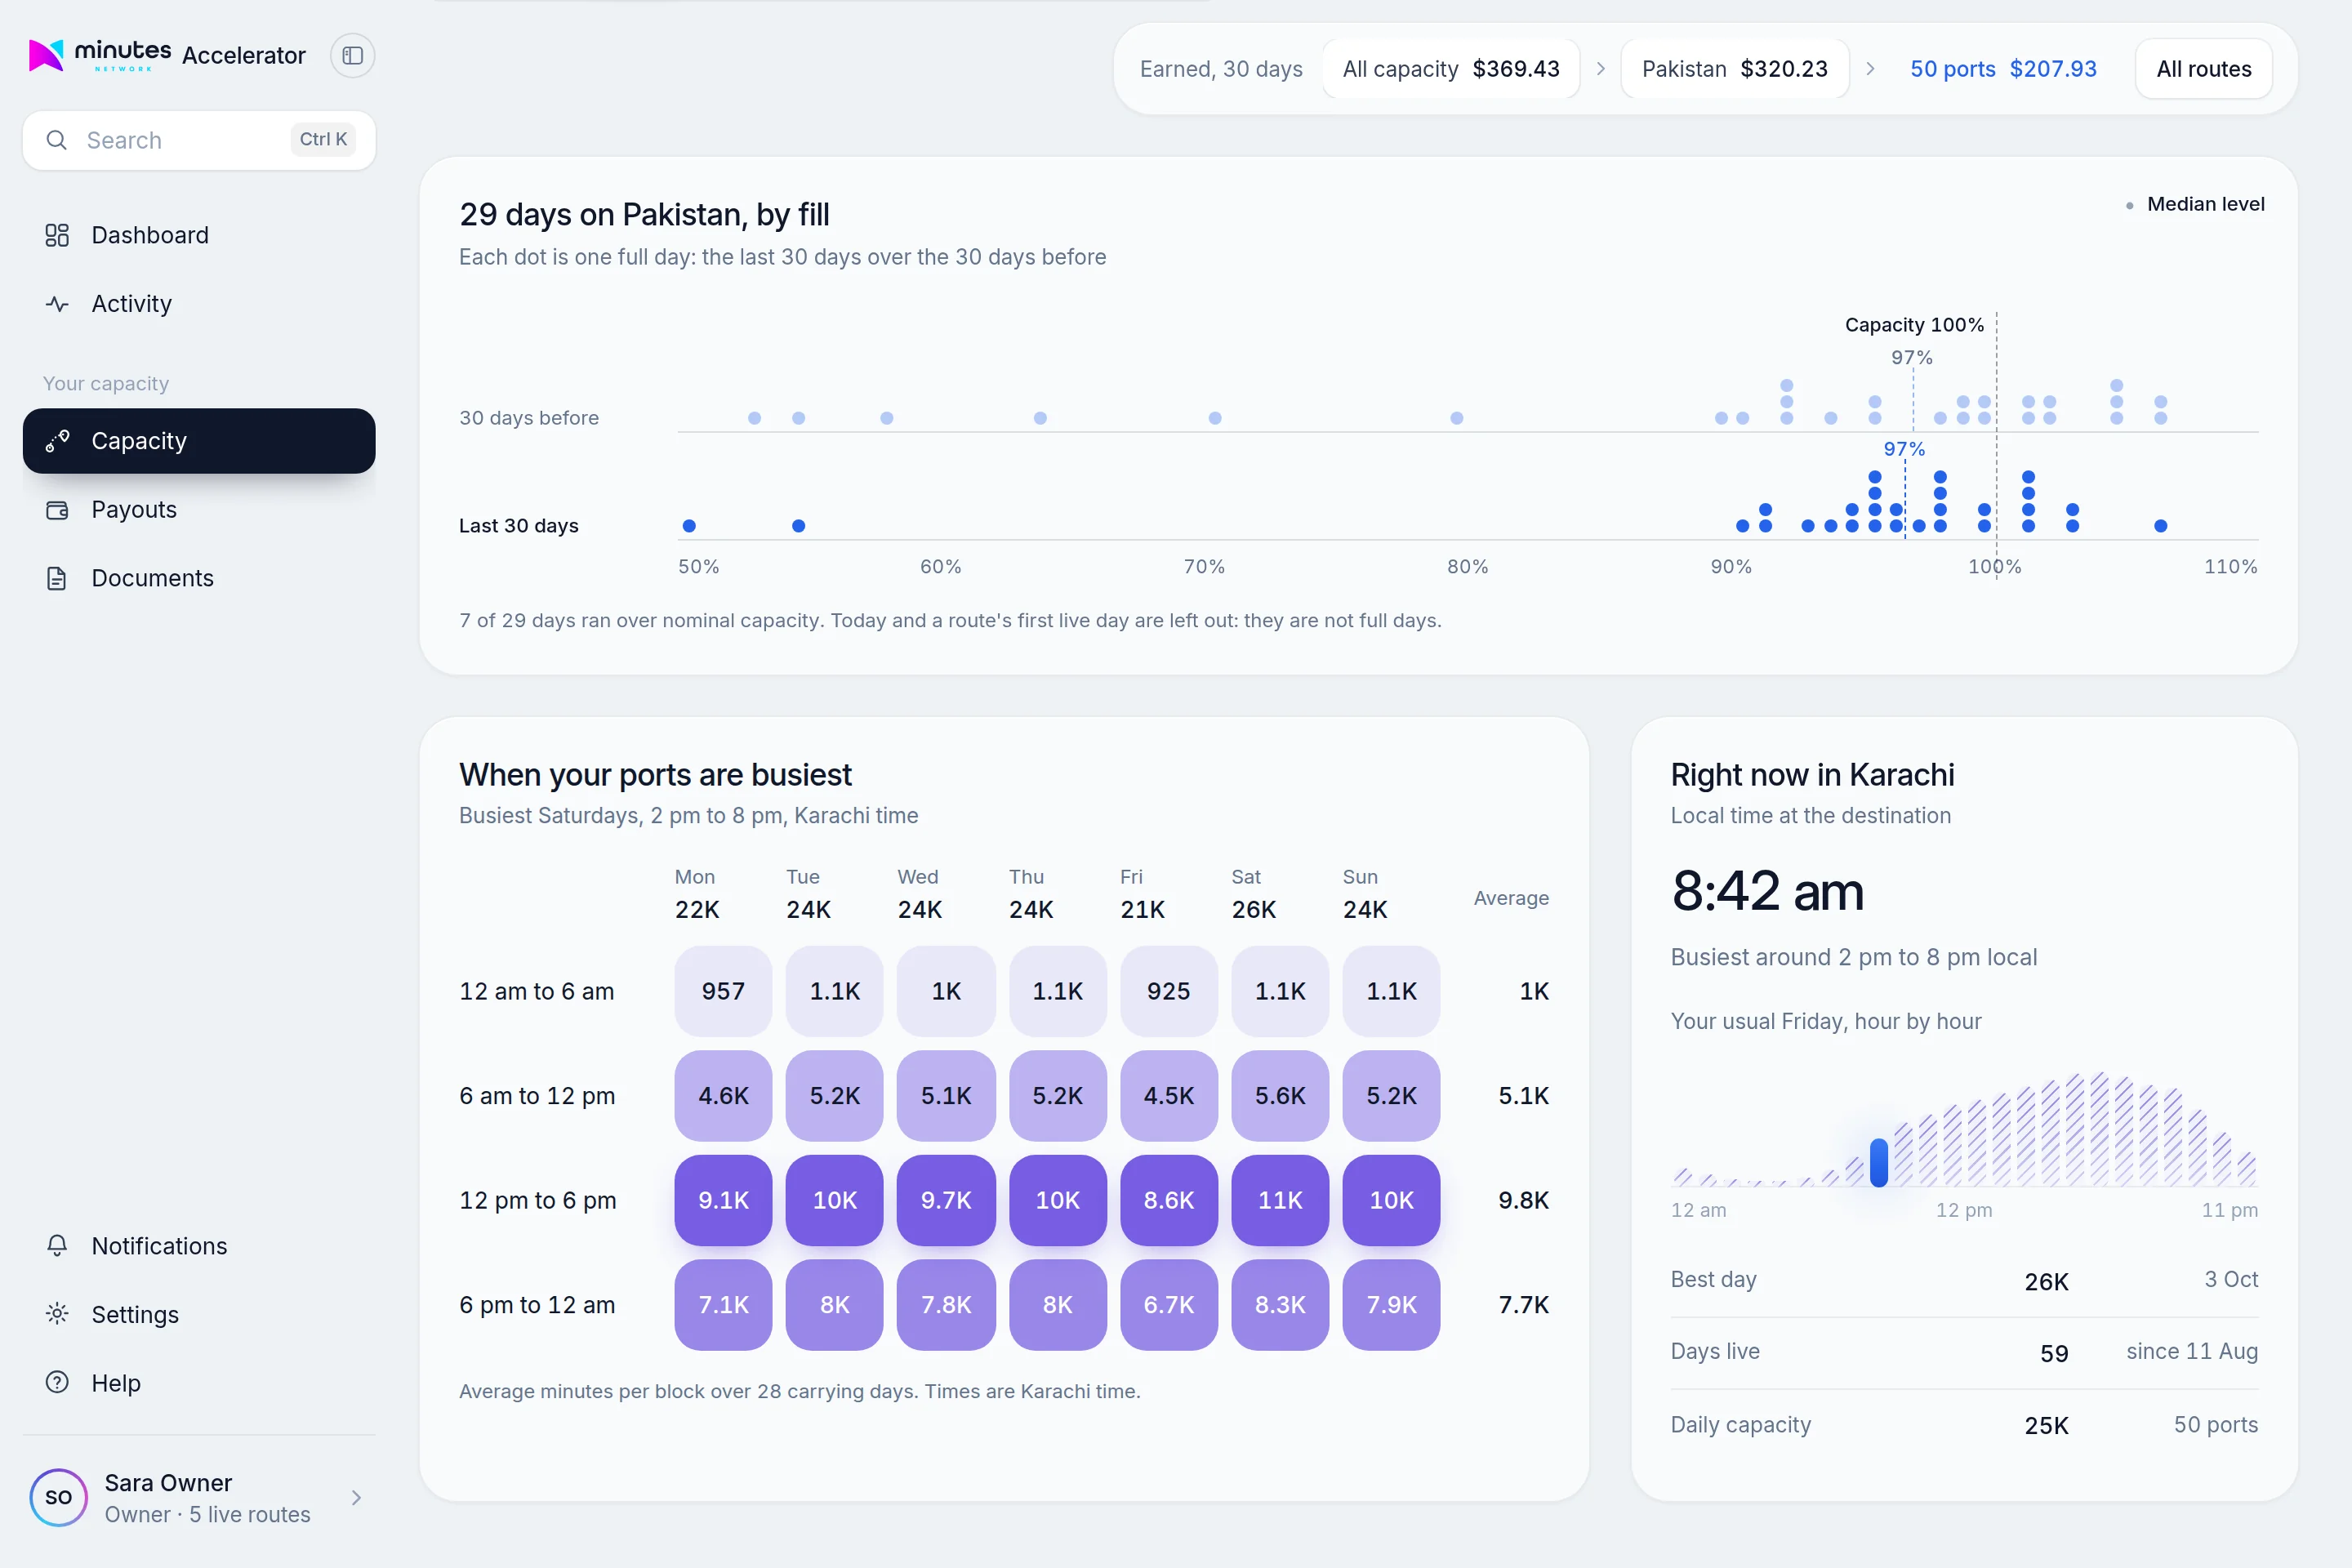Focus the Search input field
2352x1568 pixels.
click(x=199, y=140)
